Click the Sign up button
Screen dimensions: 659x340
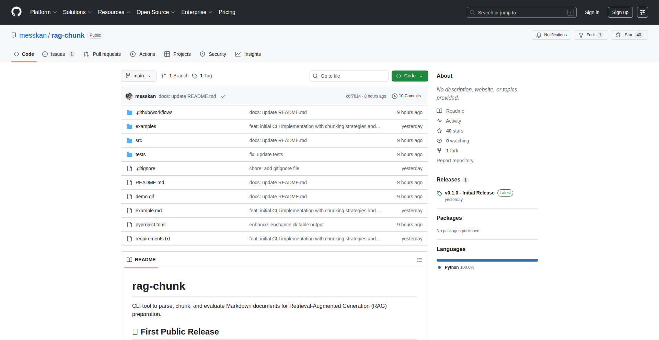[x=620, y=12]
